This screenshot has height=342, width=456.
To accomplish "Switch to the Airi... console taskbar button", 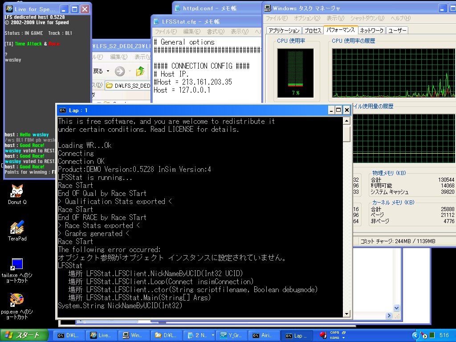I will [265, 335].
